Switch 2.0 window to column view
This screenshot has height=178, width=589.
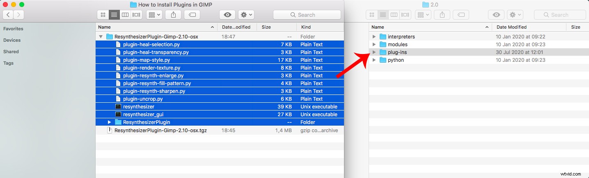pyautogui.click(x=394, y=15)
